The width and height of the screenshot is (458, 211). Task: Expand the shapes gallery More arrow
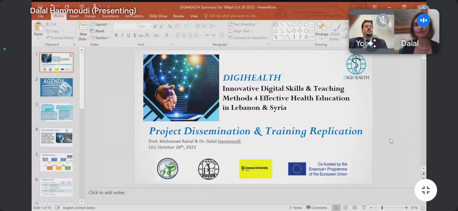click(312, 37)
